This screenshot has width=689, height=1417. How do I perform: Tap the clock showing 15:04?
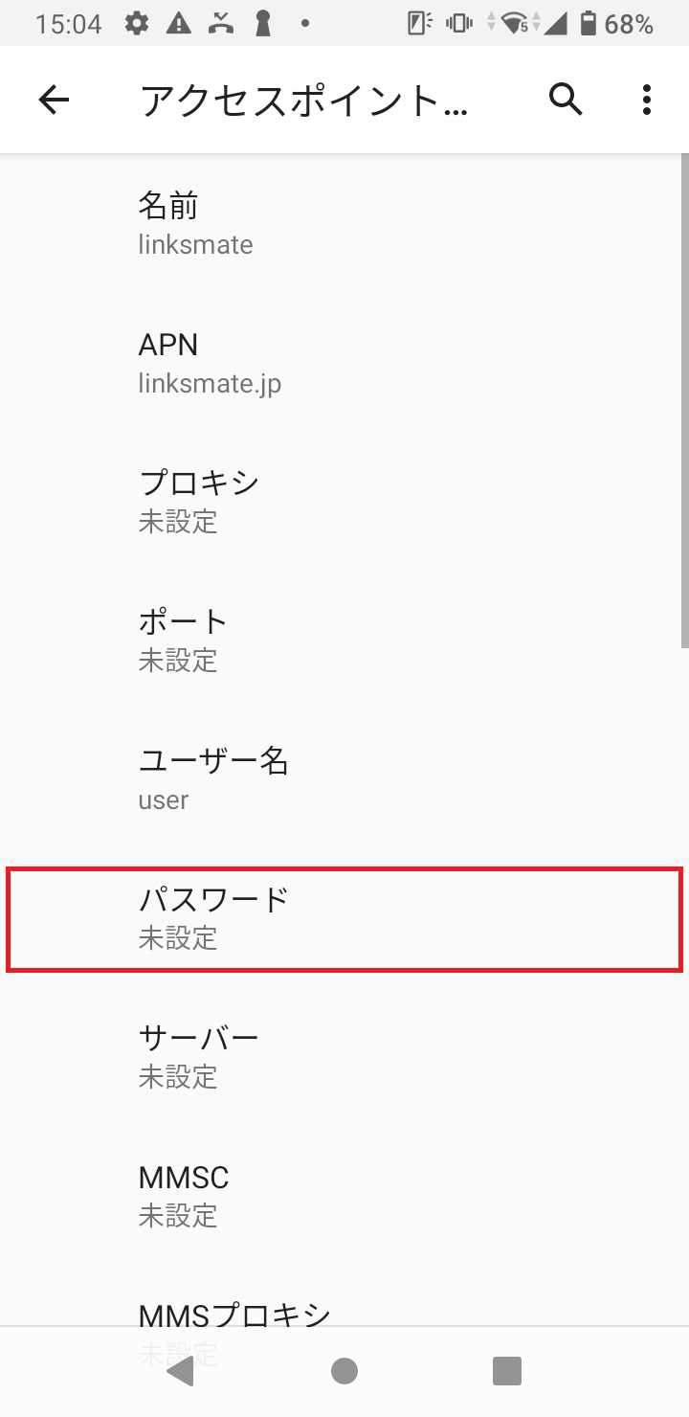coord(67,22)
